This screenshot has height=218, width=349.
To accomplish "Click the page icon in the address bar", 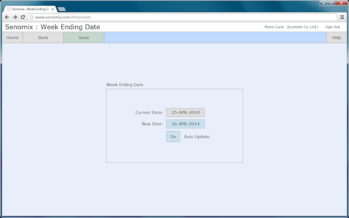I will point(32,17).
